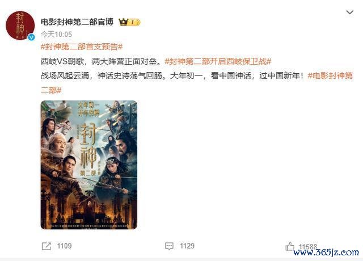
Task: Click the 封神 profile avatar
Action: 20,26
